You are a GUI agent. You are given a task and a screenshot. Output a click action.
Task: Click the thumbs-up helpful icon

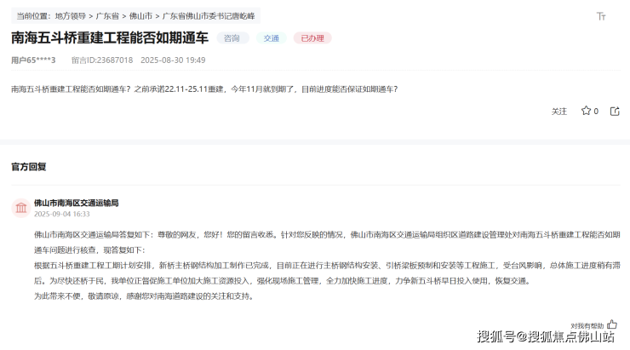click(x=611, y=324)
